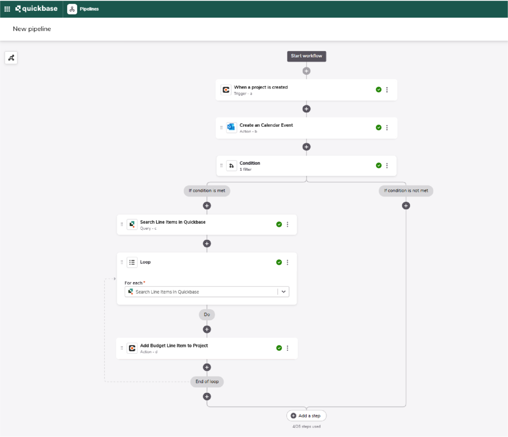This screenshot has height=437, width=508.
Task: Click the workflow overview icon top left
Action: coord(11,57)
